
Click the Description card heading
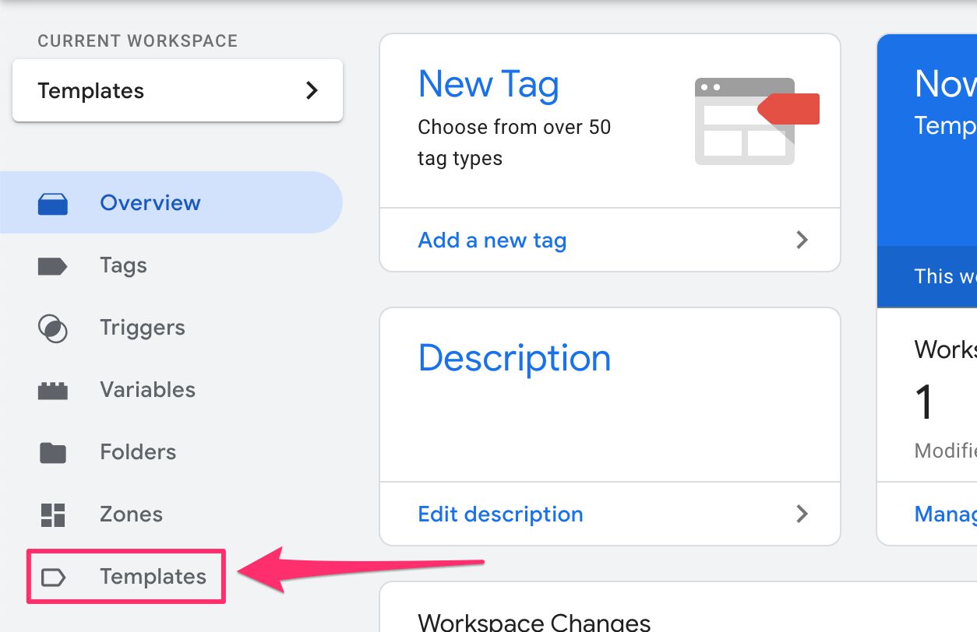click(514, 358)
